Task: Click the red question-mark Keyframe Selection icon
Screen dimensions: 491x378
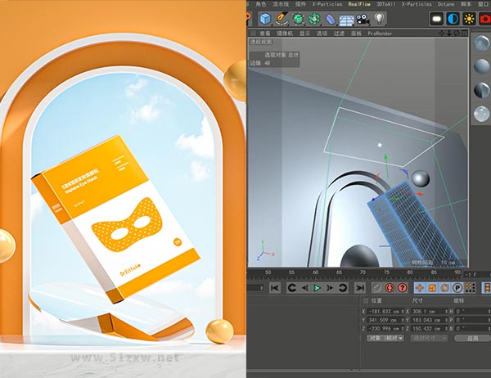Action: click(x=403, y=288)
